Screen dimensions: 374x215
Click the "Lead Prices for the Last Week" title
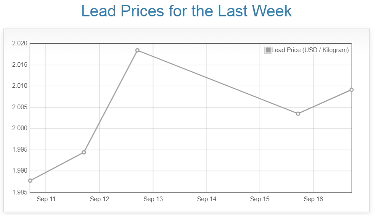coord(187,11)
